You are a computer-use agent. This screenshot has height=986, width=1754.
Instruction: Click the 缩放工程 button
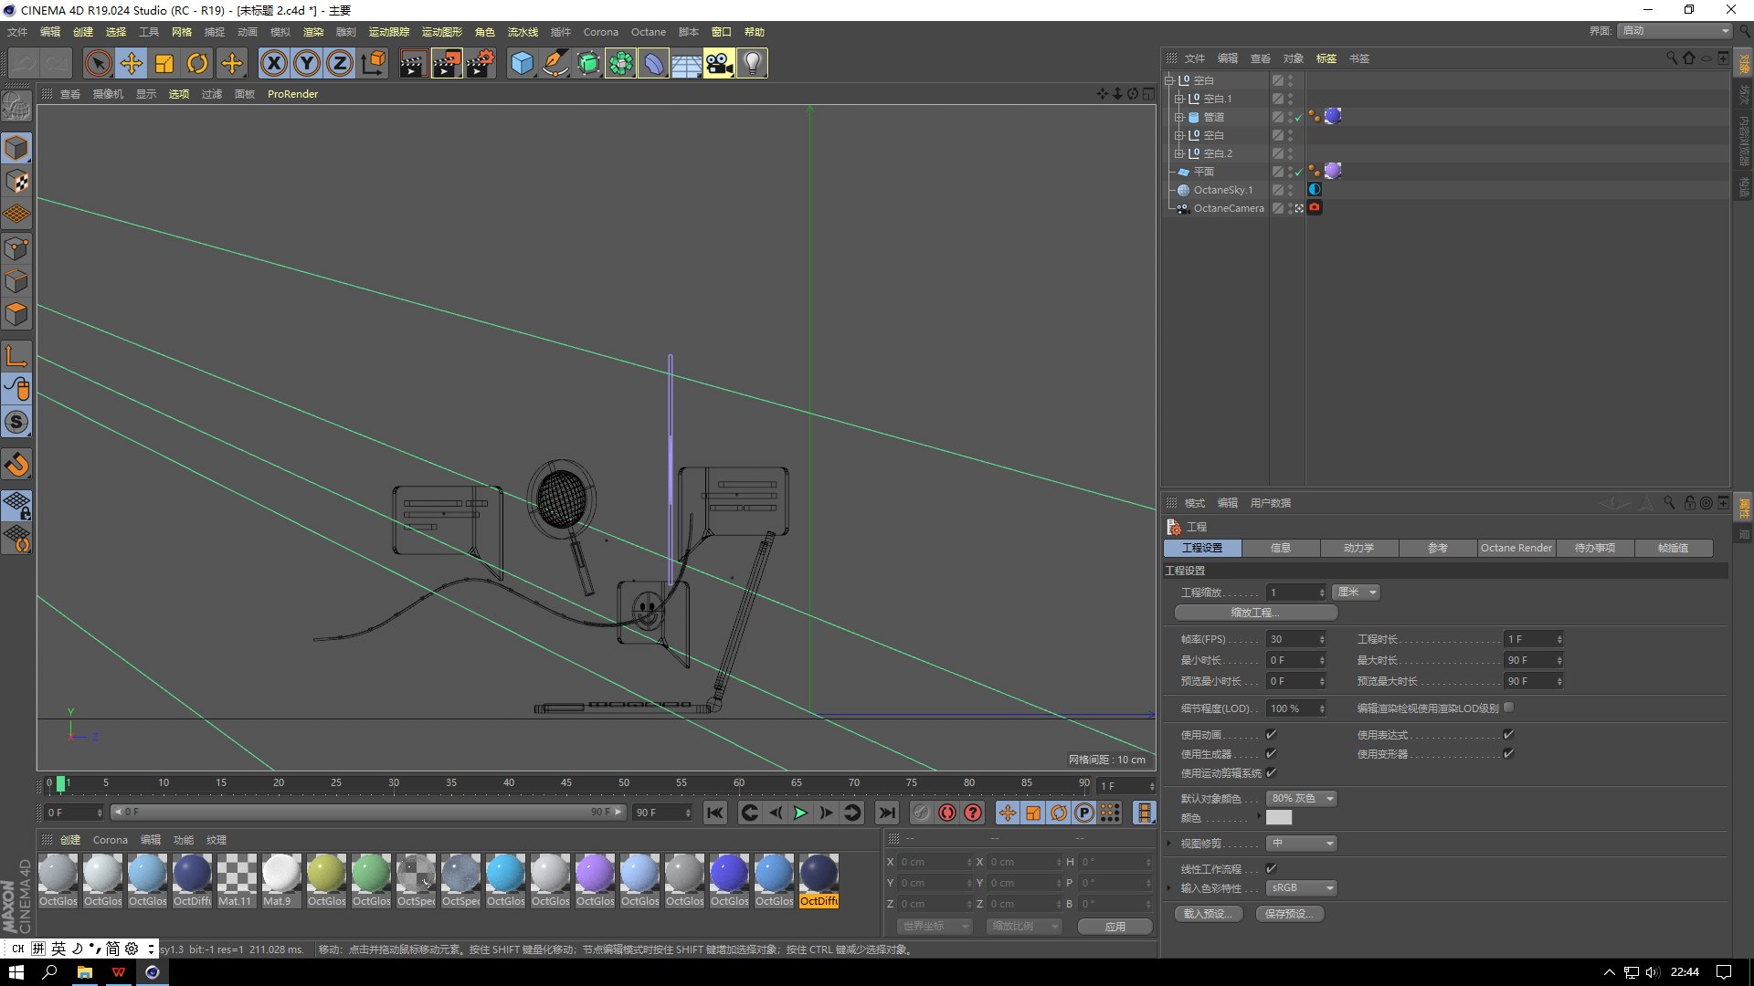click(1255, 613)
